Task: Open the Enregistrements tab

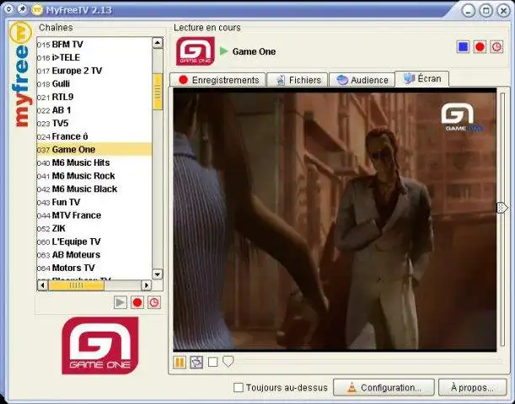Action: [x=217, y=80]
